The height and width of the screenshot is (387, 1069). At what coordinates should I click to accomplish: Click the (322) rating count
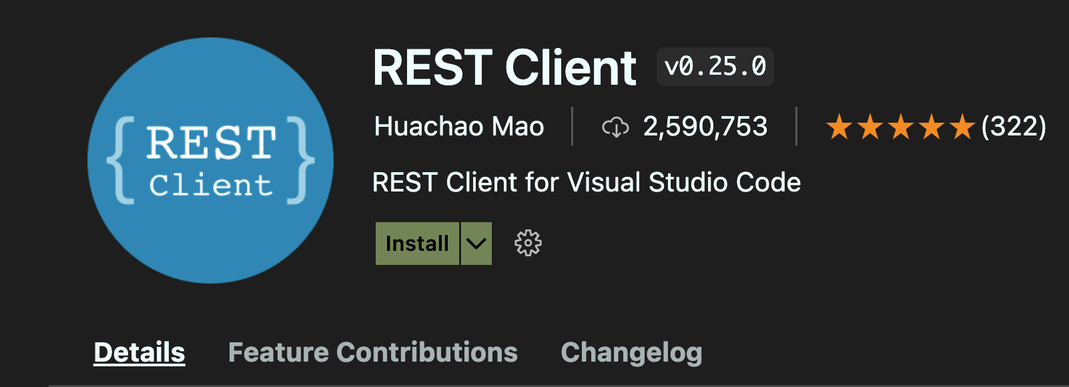point(1014,127)
